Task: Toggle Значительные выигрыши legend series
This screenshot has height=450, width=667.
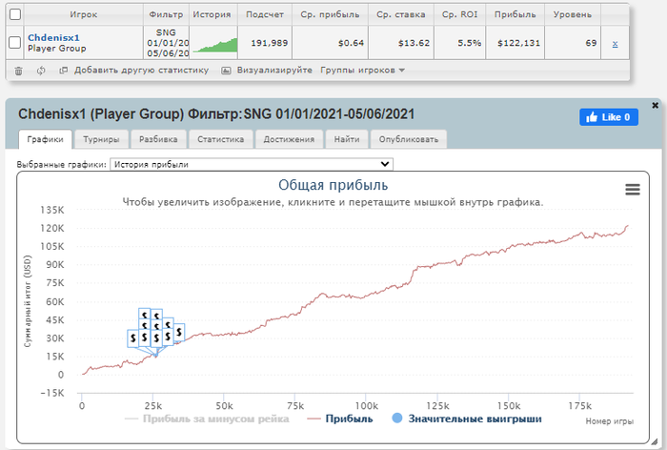Action: coord(467,419)
